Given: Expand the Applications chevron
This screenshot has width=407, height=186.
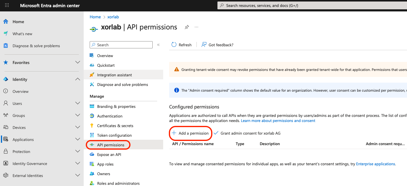Looking at the screenshot, I should pos(77,139).
